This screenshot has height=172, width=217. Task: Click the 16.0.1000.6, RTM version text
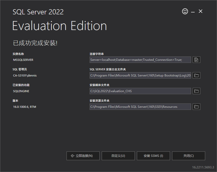pos(25,107)
